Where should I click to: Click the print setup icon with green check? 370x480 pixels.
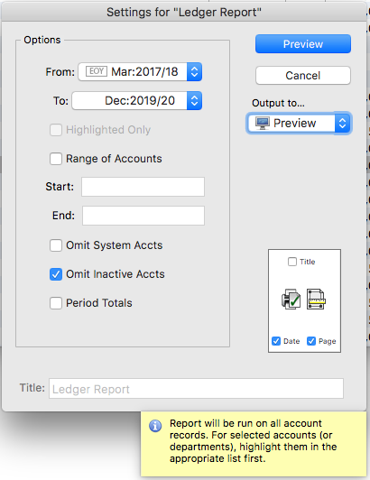click(x=291, y=299)
